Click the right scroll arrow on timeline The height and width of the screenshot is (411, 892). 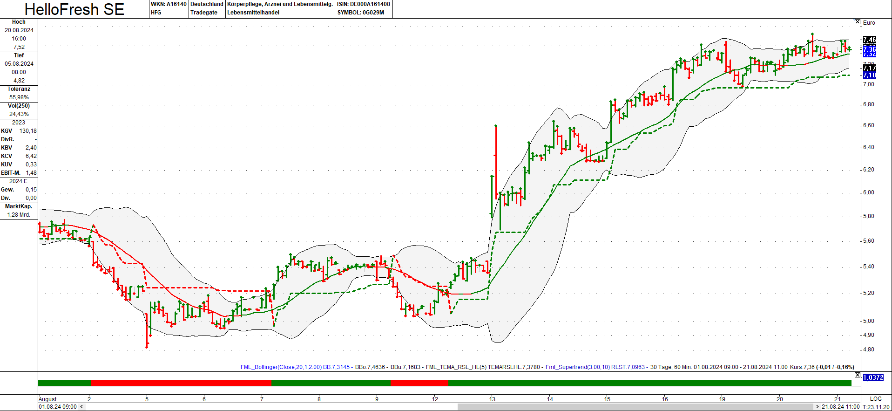[817, 407]
